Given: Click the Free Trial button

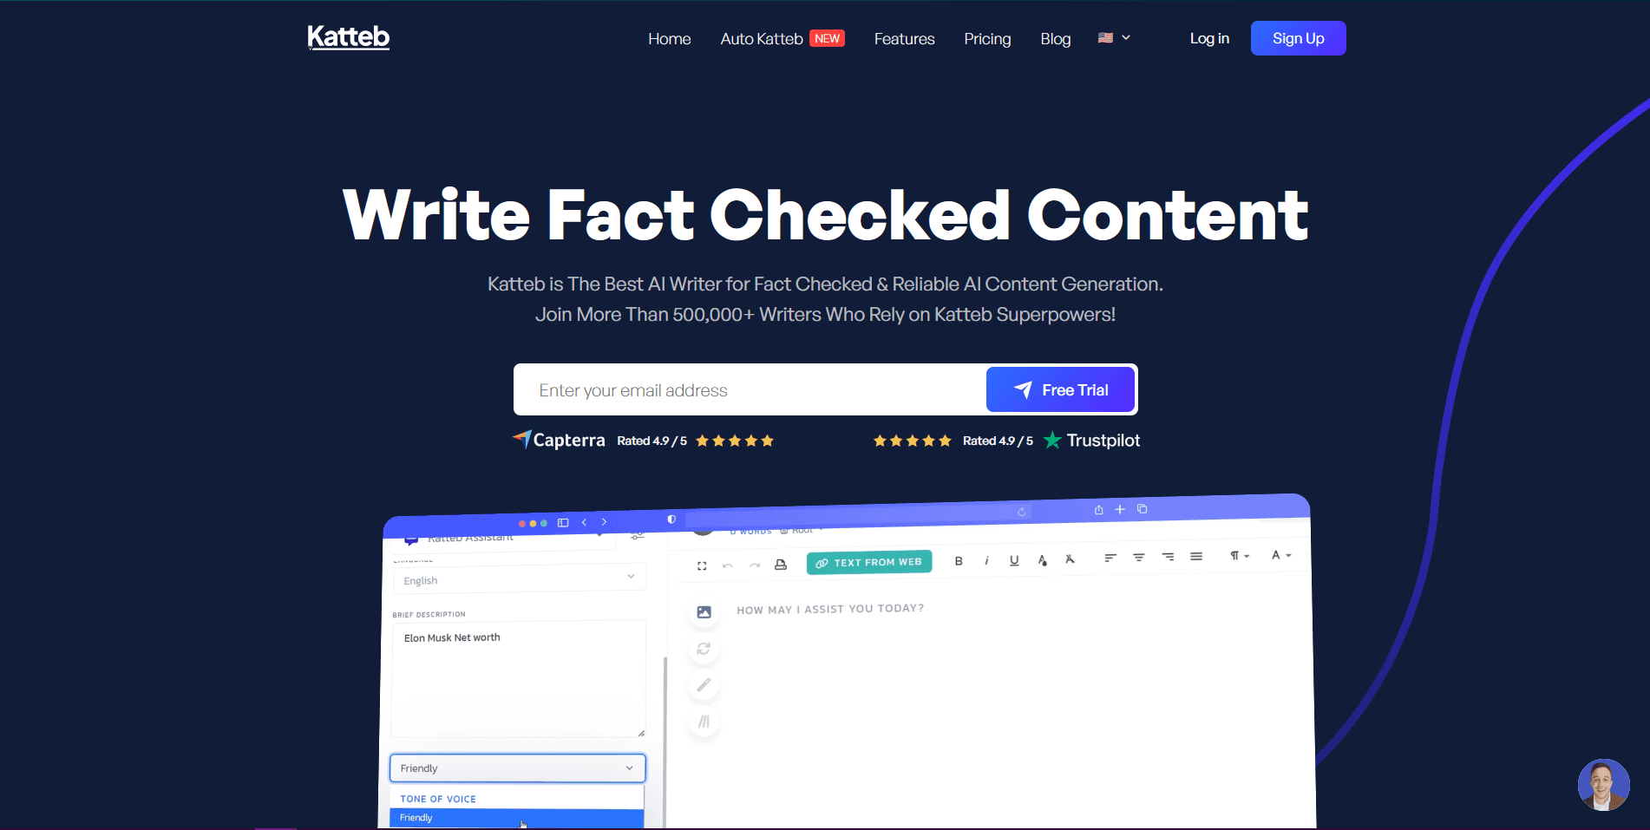Looking at the screenshot, I should pyautogui.click(x=1060, y=389).
